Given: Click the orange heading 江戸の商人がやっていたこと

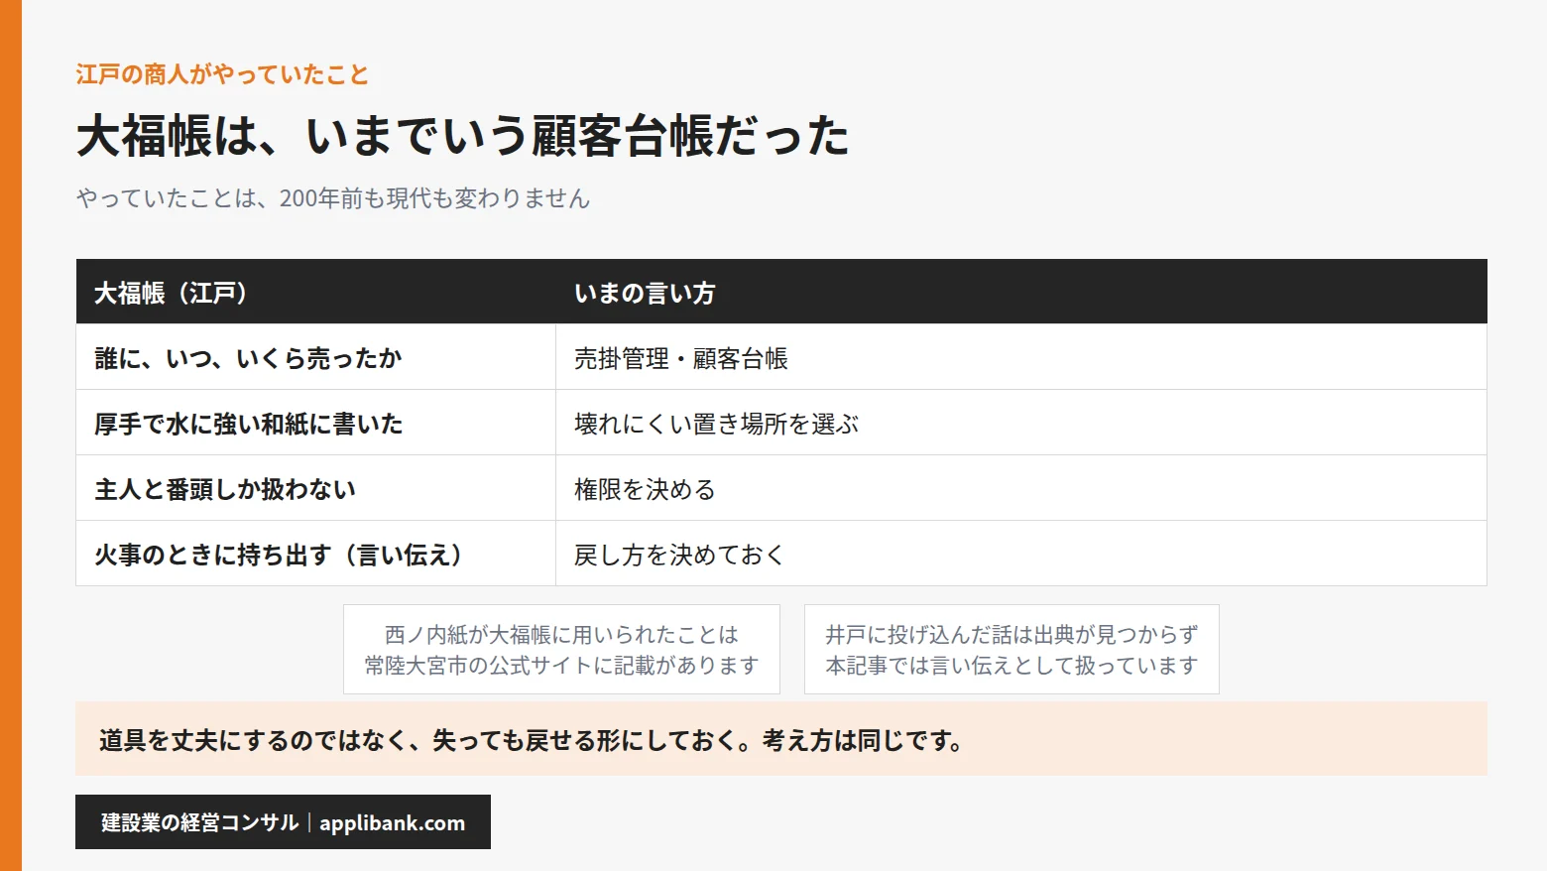Looking at the screenshot, I should click(222, 74).
